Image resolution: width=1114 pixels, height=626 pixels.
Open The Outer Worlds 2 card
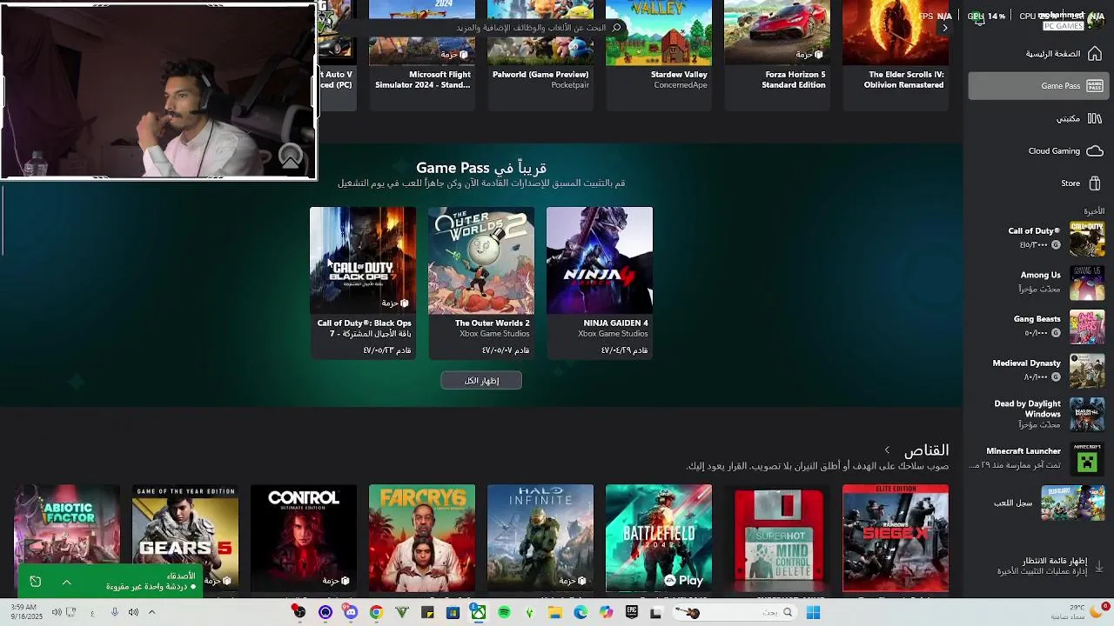click(481, 283)
